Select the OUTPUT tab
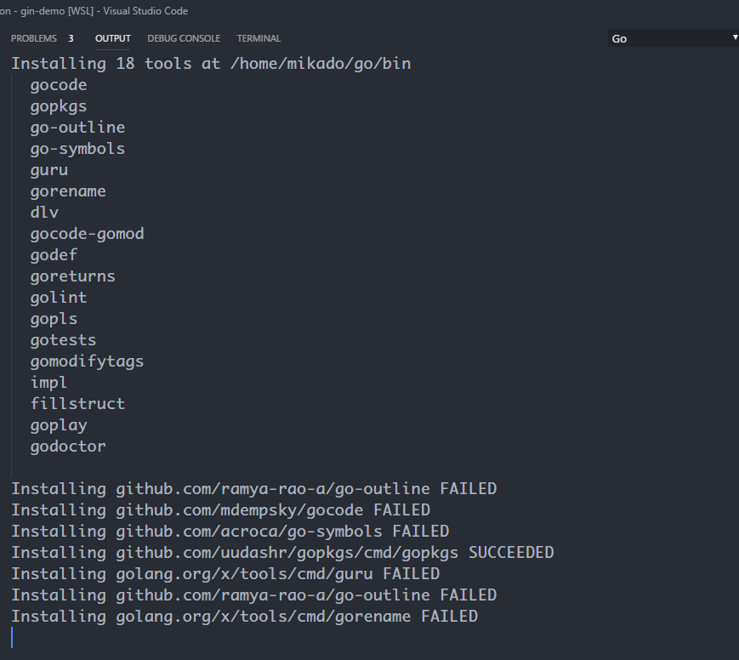 (x=112, y=38)
